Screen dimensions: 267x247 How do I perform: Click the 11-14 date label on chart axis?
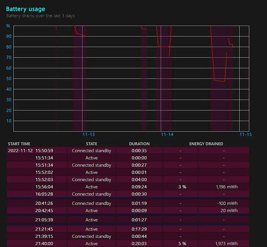(167, 134)
